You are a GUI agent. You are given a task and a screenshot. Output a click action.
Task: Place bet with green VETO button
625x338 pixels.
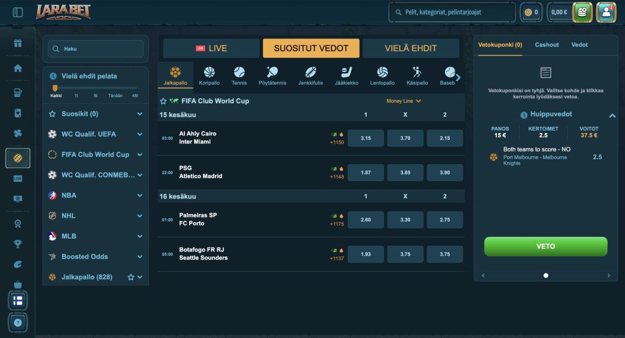pos(545,246)
